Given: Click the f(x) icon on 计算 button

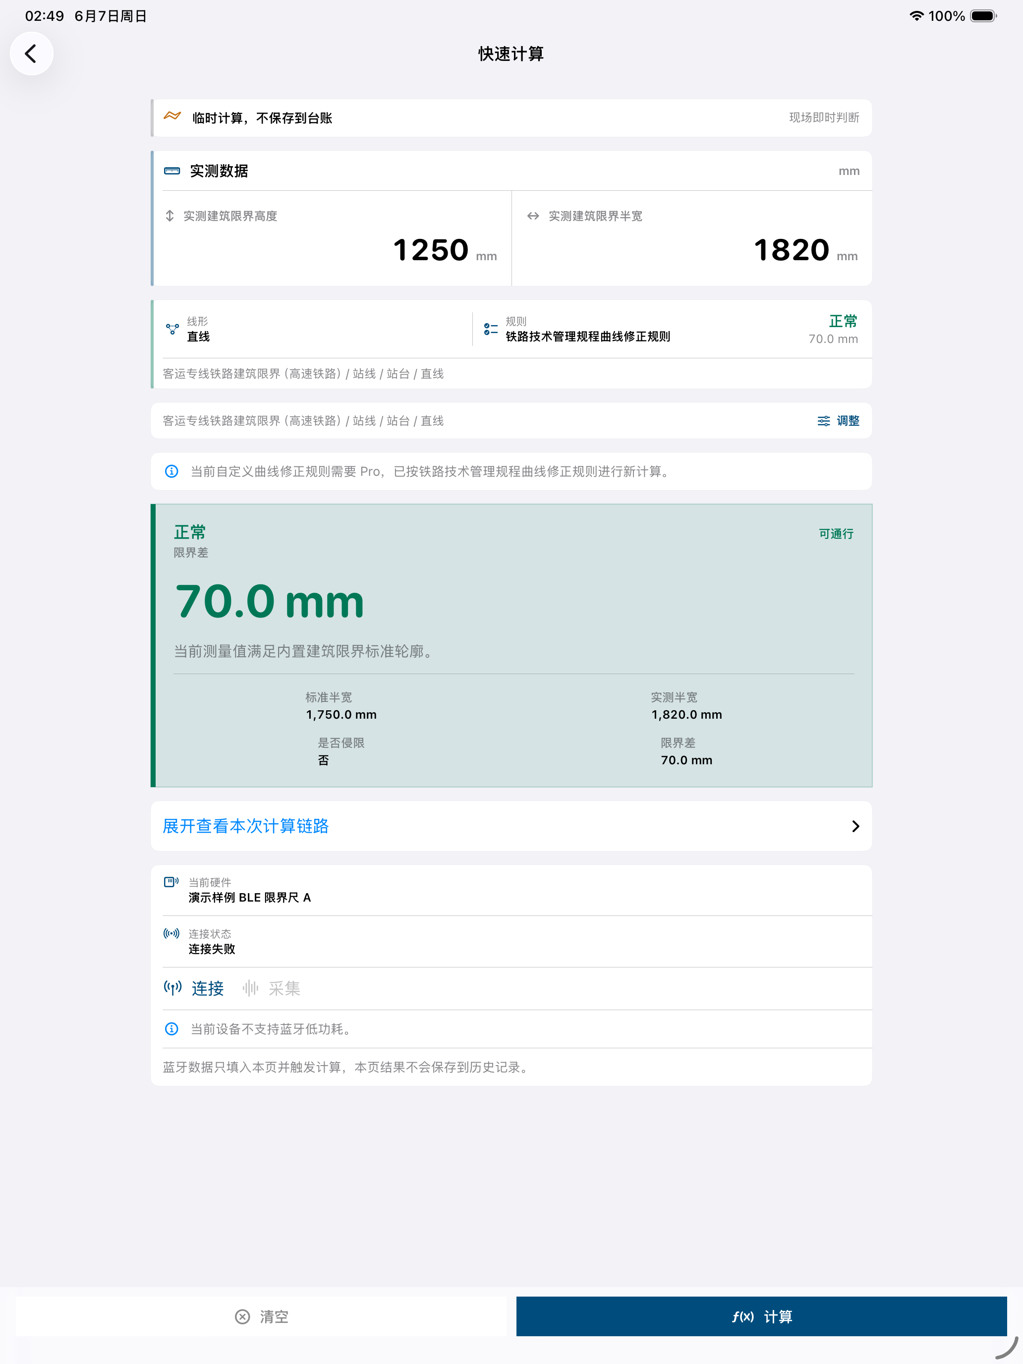Looking at the screenshot, I should click(743, 1317).
